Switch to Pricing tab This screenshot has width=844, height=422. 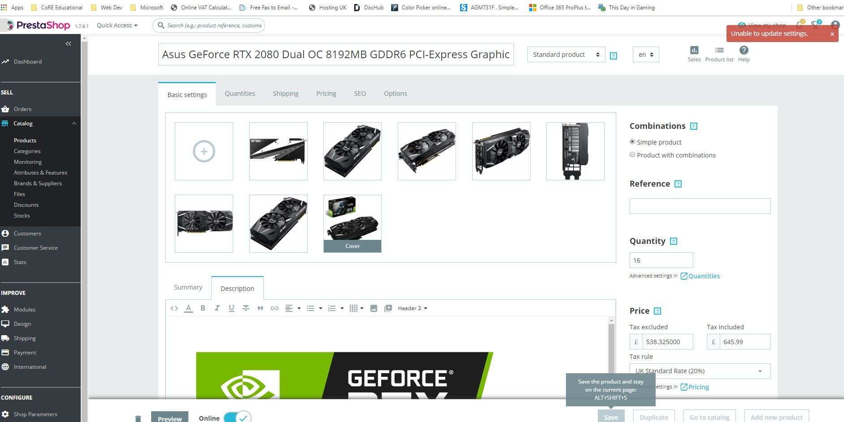[326, 94]
